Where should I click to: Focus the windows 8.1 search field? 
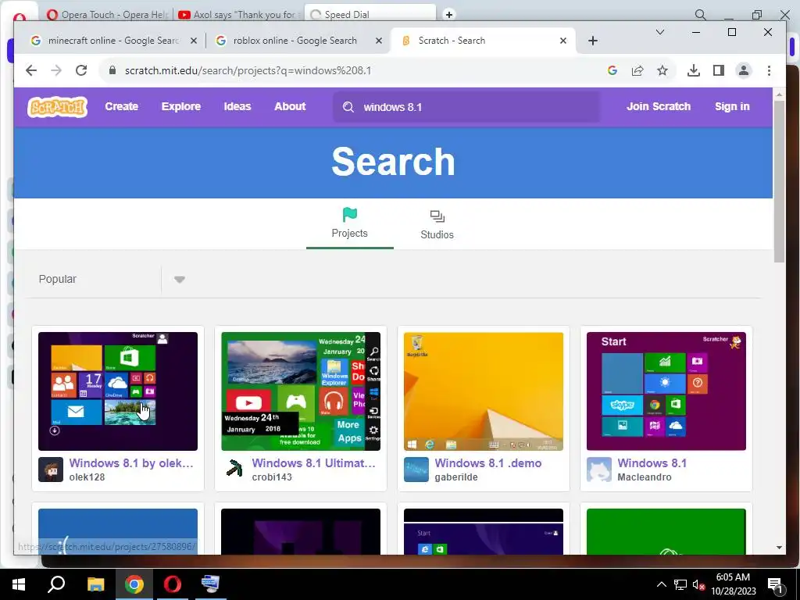tap(466, 107)
